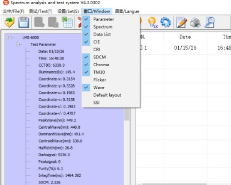Open the Set(S) menu
231x185 pixels.
tap(68, 11)
